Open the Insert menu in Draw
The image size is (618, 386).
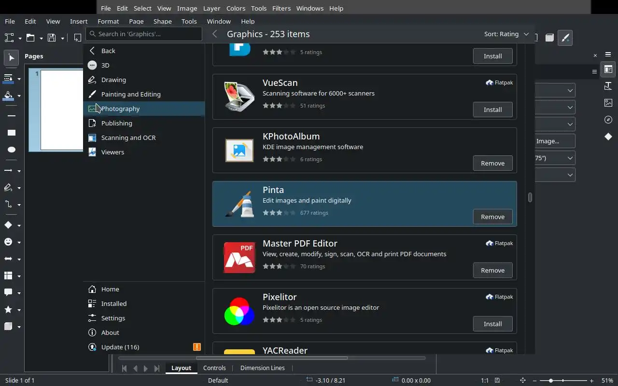click(x=79, y=21)
